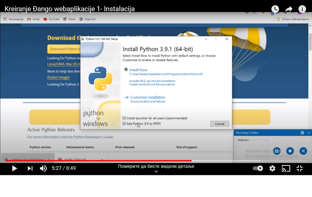The height and width of the screenshot is (197, 312).
Task: Open the Apps bookmark shortcut
Action: [x=13, y=19]
